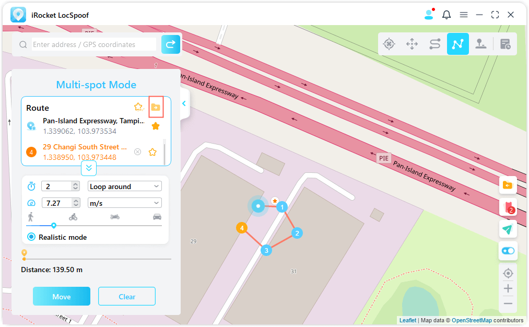Click the import route folder icon
The height and width of the screenshot is (327, 529).
[x=156, y=107]
